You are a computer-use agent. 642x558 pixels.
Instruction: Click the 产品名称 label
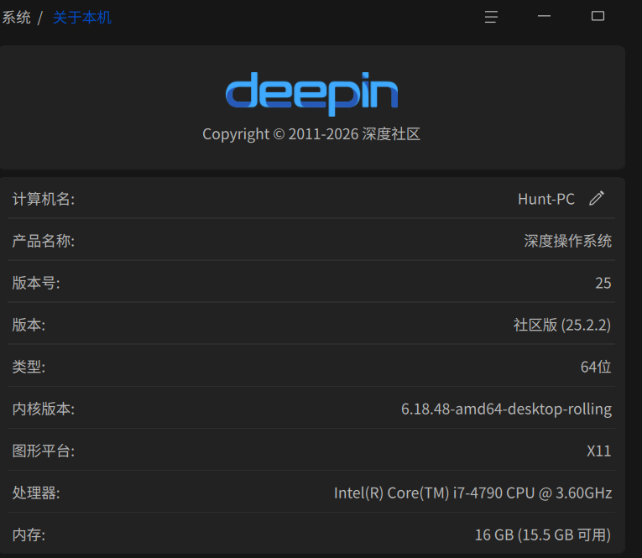point(44,241)
